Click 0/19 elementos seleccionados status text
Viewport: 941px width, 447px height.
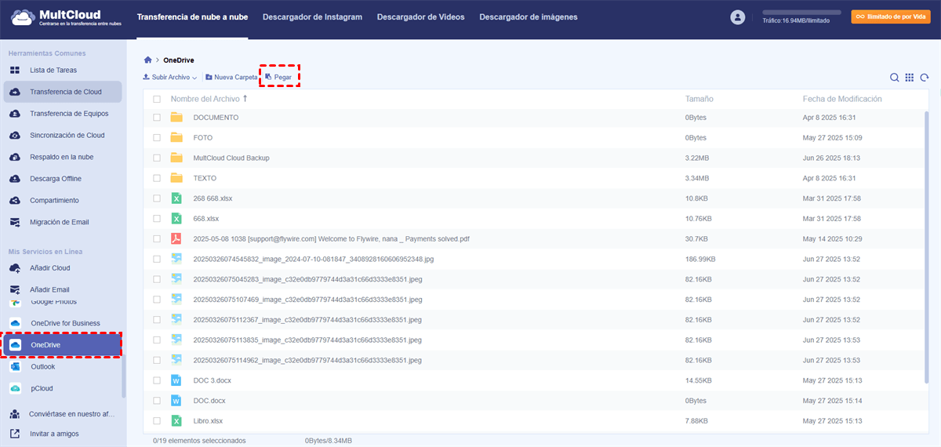click(x=199, y=441)
